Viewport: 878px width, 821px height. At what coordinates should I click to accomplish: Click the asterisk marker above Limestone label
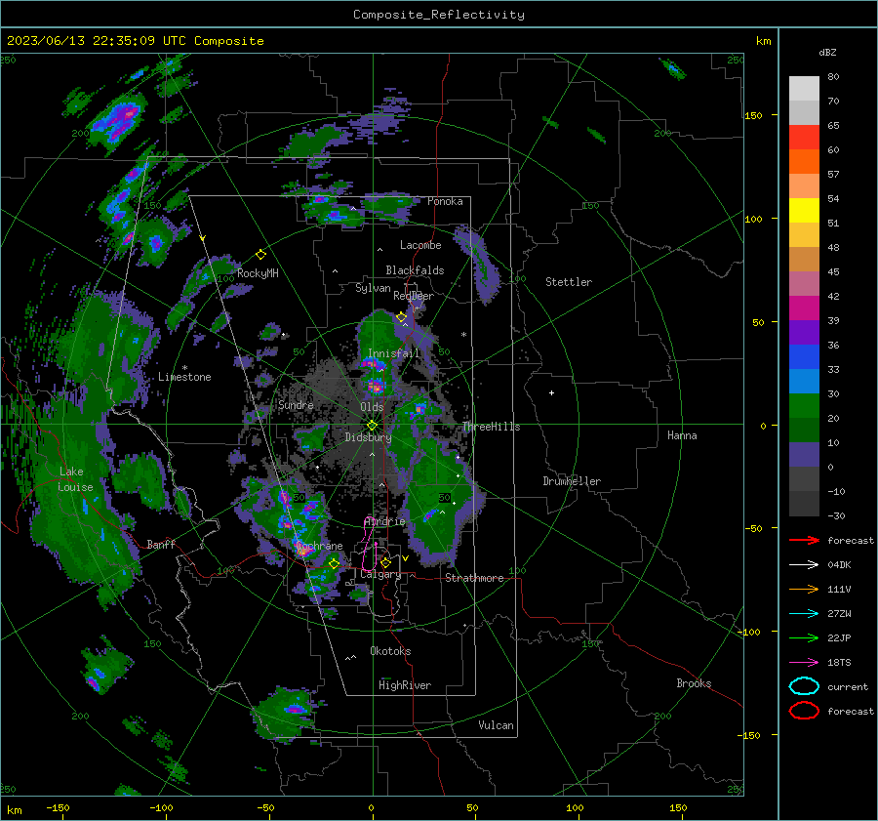(x=184, y=368)
